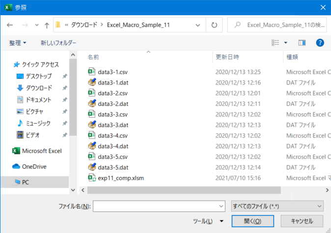
Task: Click the pin icon next to ミュージック
Action: click(65, 123)
